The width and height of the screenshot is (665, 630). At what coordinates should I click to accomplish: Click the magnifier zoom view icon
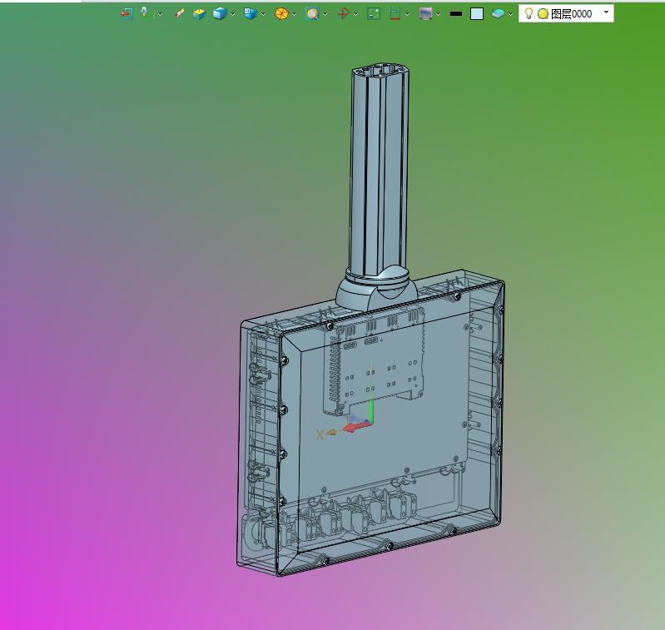(312, 14)
